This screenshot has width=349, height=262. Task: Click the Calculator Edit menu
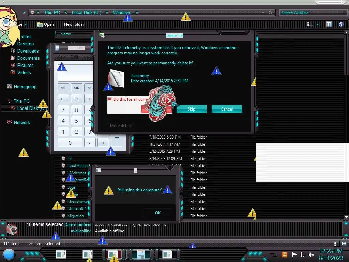74,57
